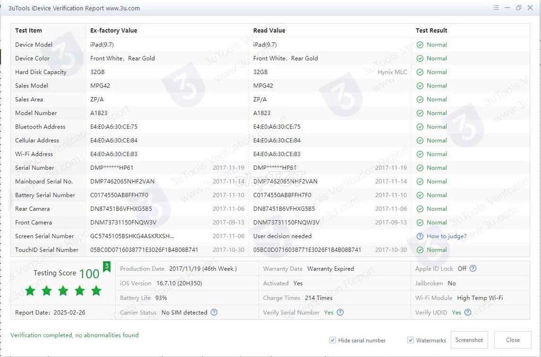Click the Screenshot button

click(x=469, y=340)
